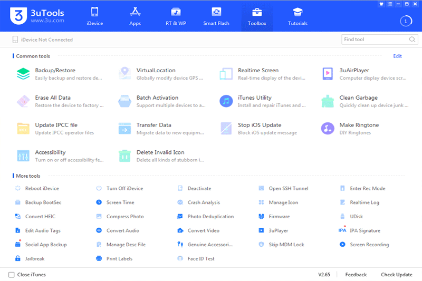Open the Feedback link
The height and width of the screenshot is (281, 422).
coord(356,275)
